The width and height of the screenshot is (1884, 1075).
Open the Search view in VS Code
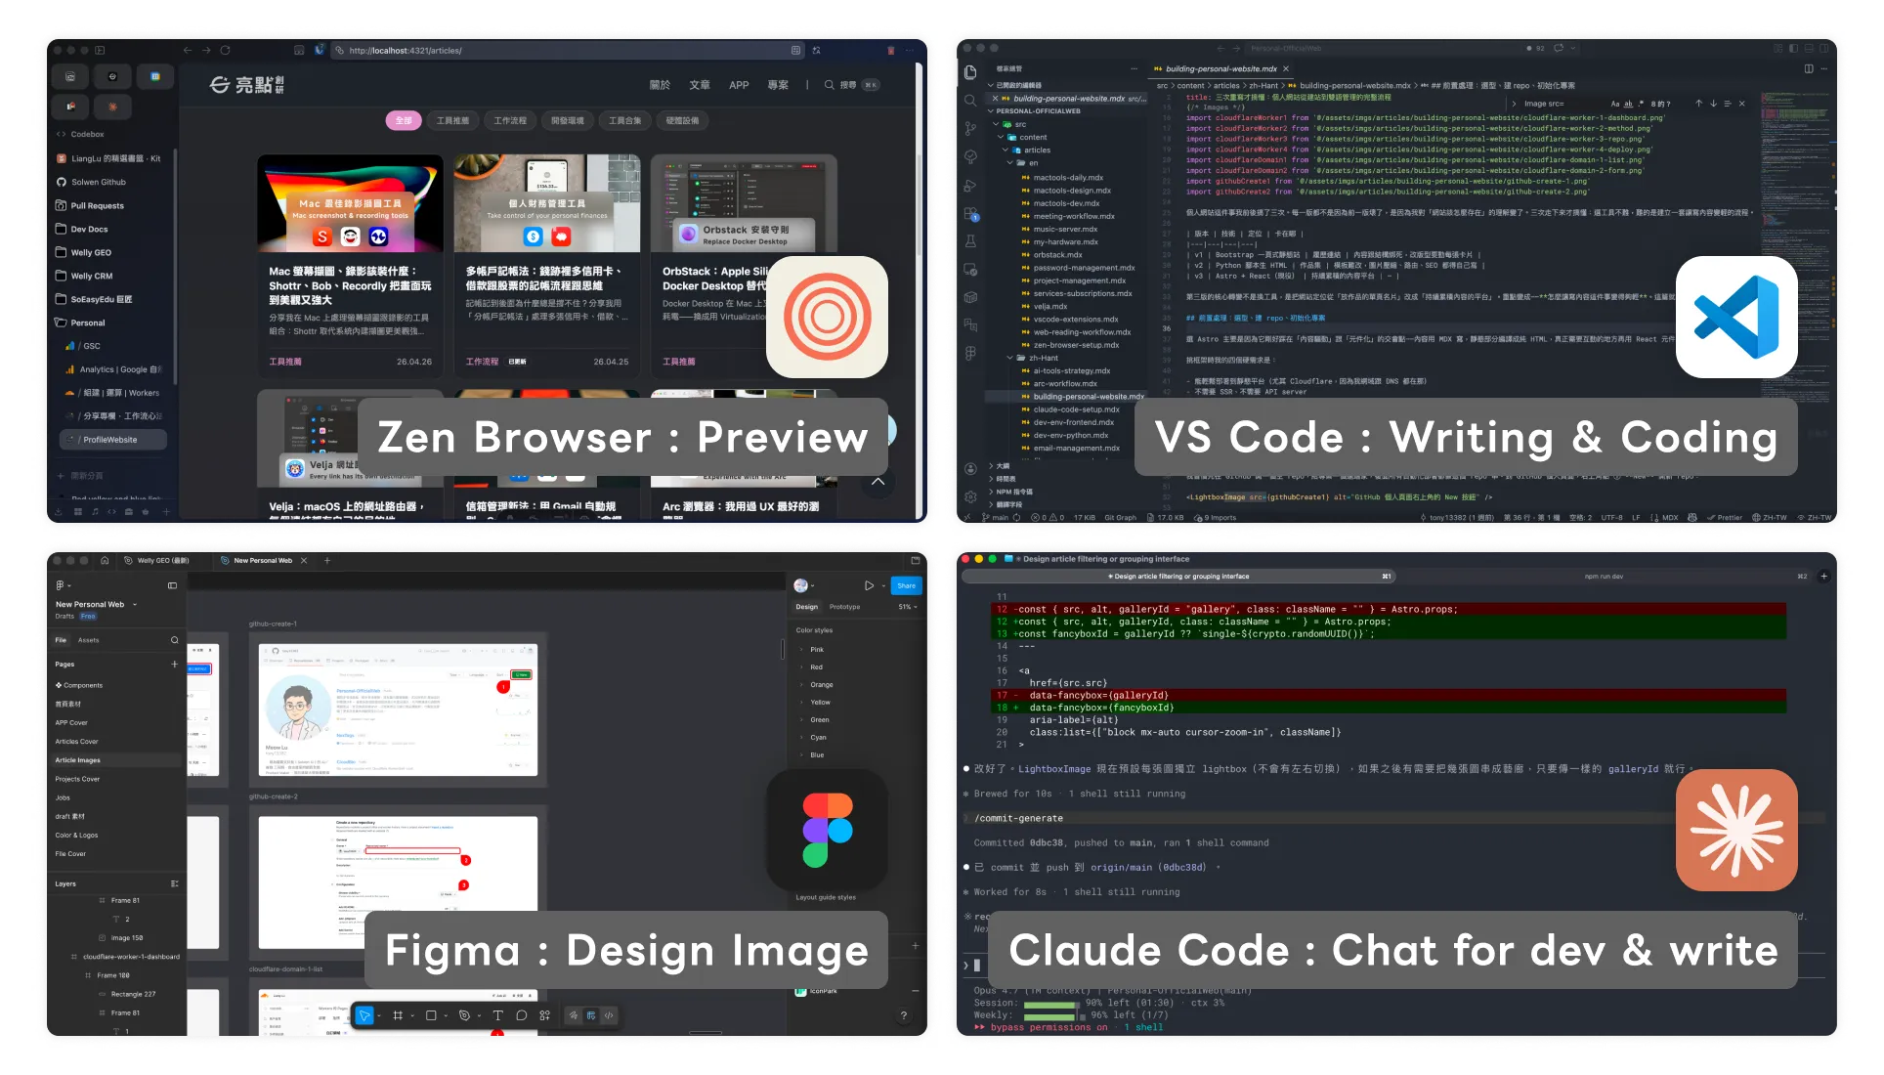[x=970, y=101]
